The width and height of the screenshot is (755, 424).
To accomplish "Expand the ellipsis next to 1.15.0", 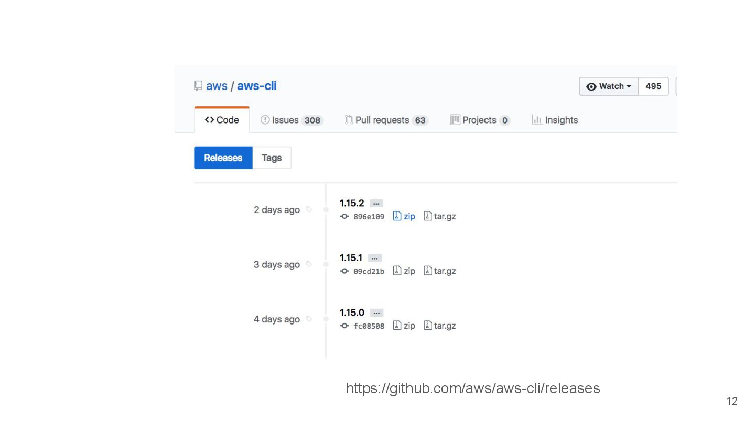I will tap(376, 313).
